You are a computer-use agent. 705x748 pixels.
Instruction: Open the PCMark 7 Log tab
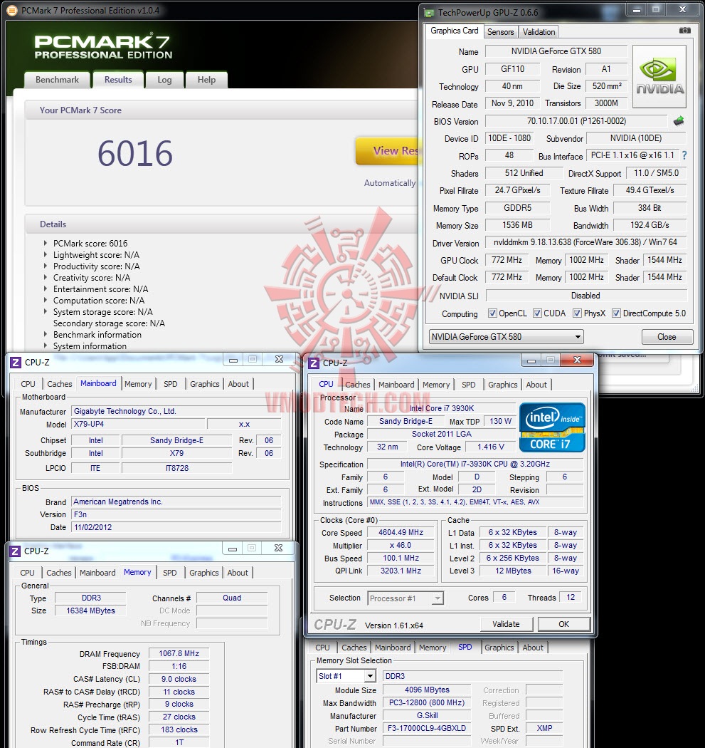(164, 80)
